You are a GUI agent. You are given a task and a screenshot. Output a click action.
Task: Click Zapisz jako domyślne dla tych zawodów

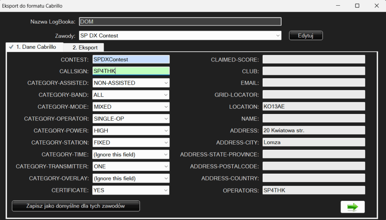tap(76, 206)
